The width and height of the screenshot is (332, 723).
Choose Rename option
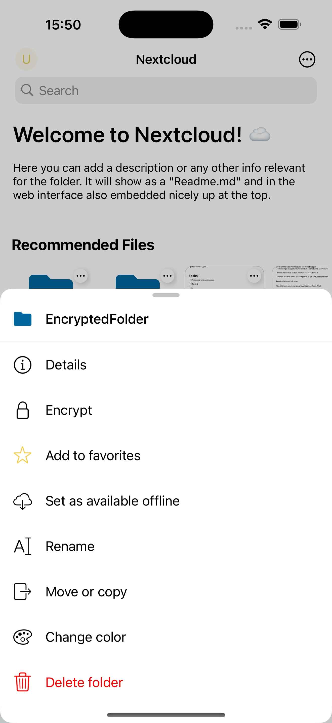click(70, 546)
